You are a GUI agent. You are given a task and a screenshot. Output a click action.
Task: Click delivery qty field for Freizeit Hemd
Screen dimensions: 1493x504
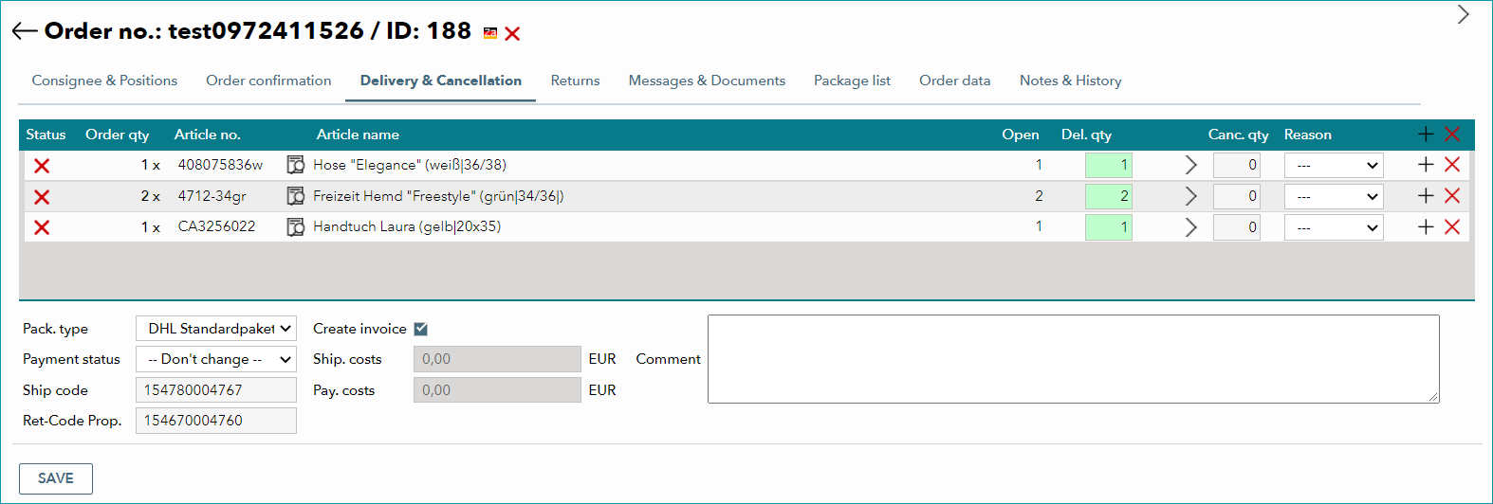click(x=1109, y=196)
